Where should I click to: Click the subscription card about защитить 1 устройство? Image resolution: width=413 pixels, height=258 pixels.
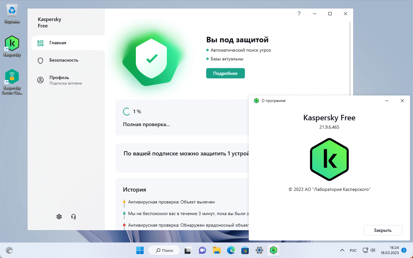tap(182, 158)
